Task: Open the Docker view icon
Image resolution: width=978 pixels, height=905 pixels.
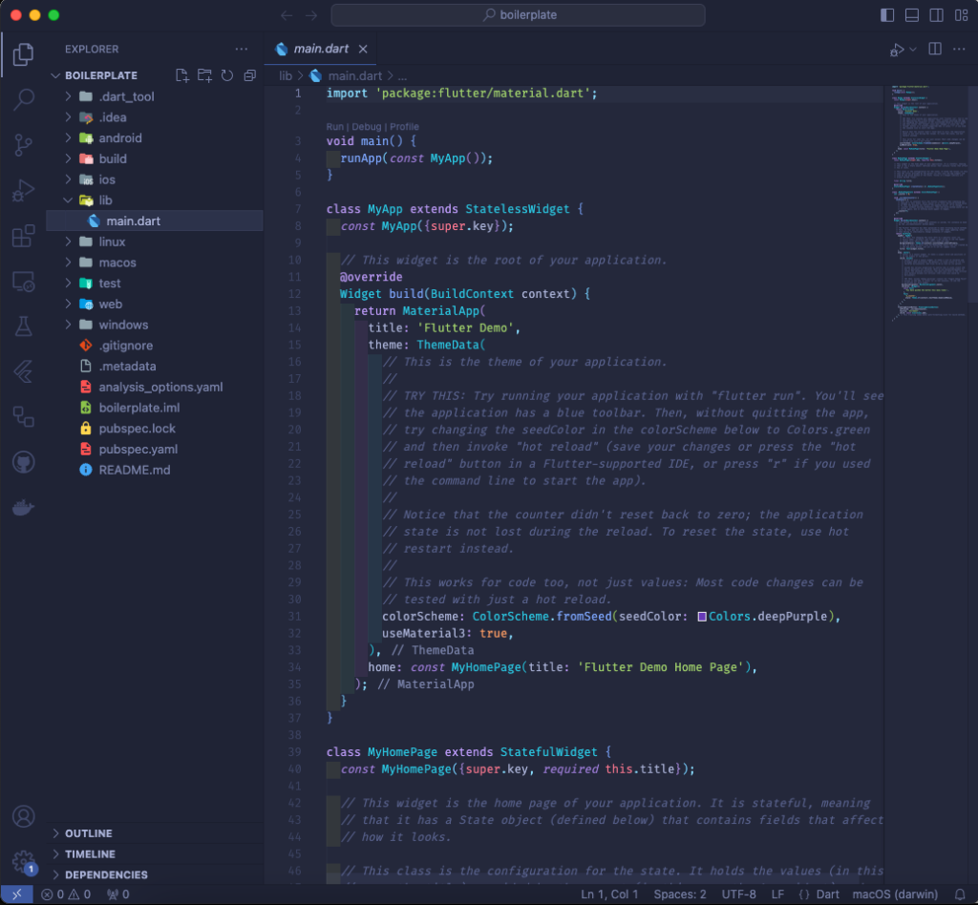Action: click(x=24, y=507)
